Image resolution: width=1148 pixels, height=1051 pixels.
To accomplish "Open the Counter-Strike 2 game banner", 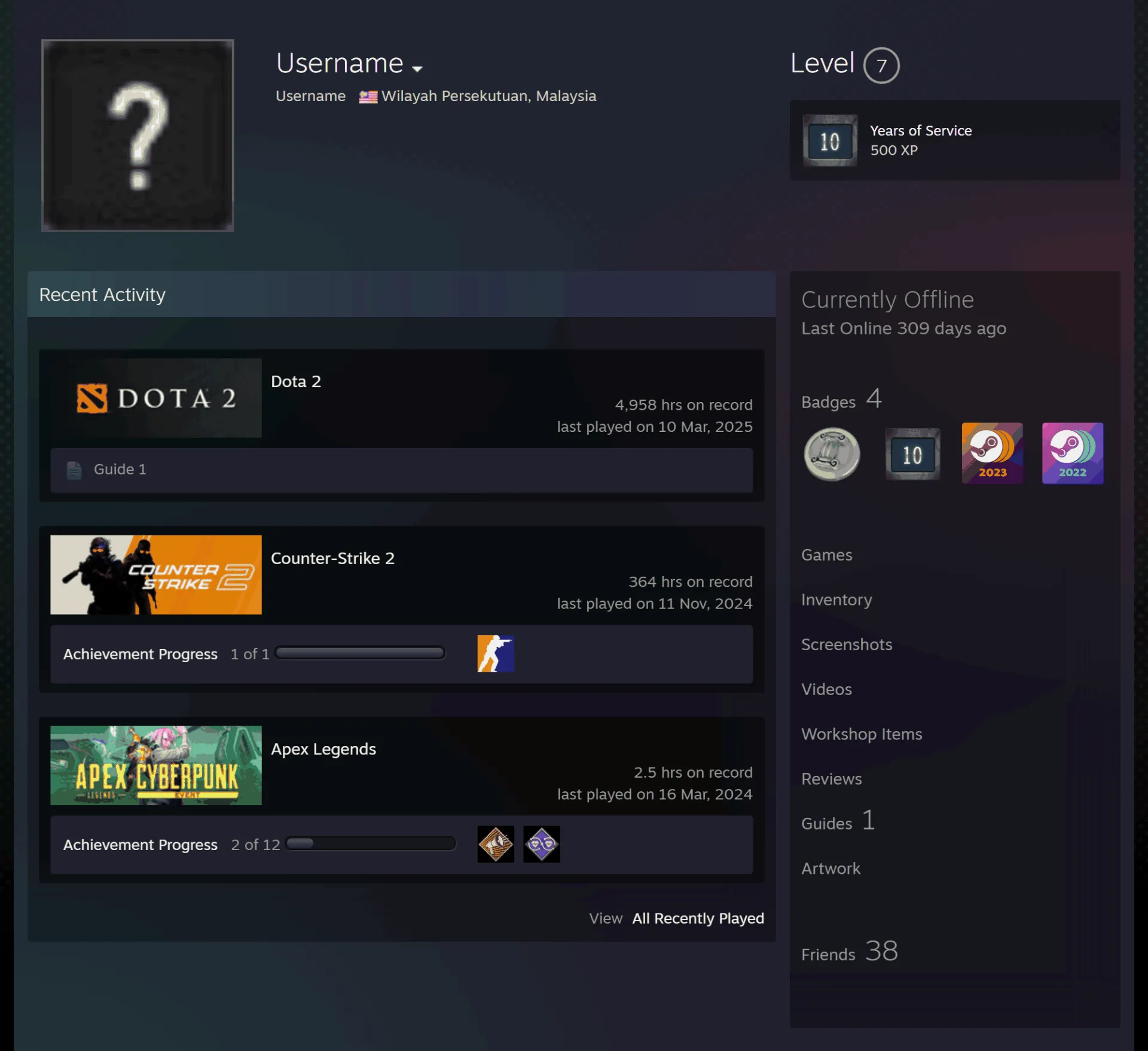I will 156,575.
